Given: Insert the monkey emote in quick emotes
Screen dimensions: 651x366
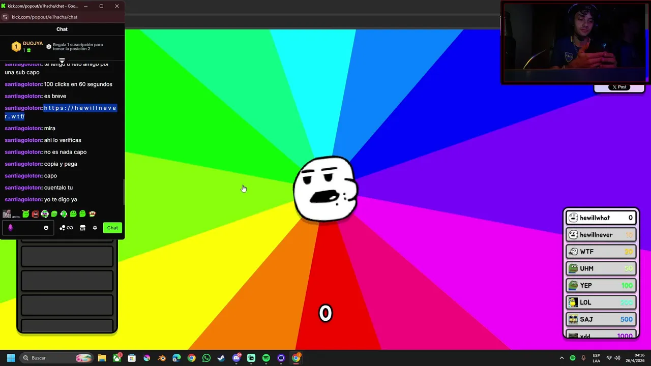Looking at the screenshot, I should (x=92, y=214).
